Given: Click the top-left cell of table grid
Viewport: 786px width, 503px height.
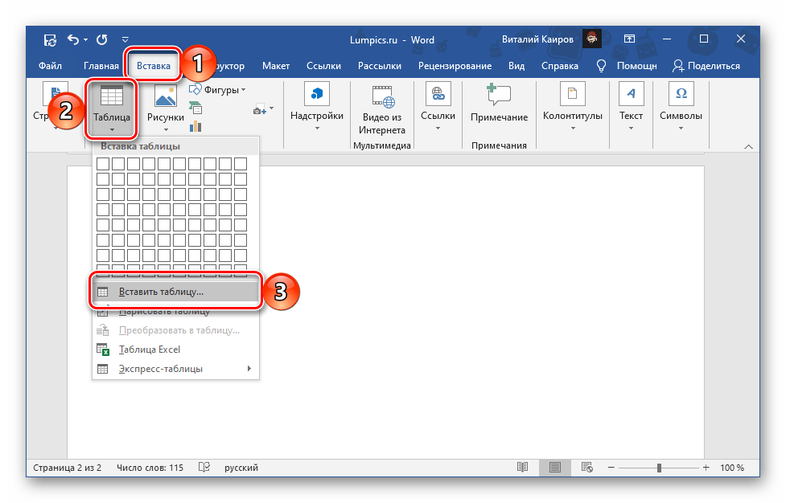Looking at the screenshot, I should coord(102,164).
